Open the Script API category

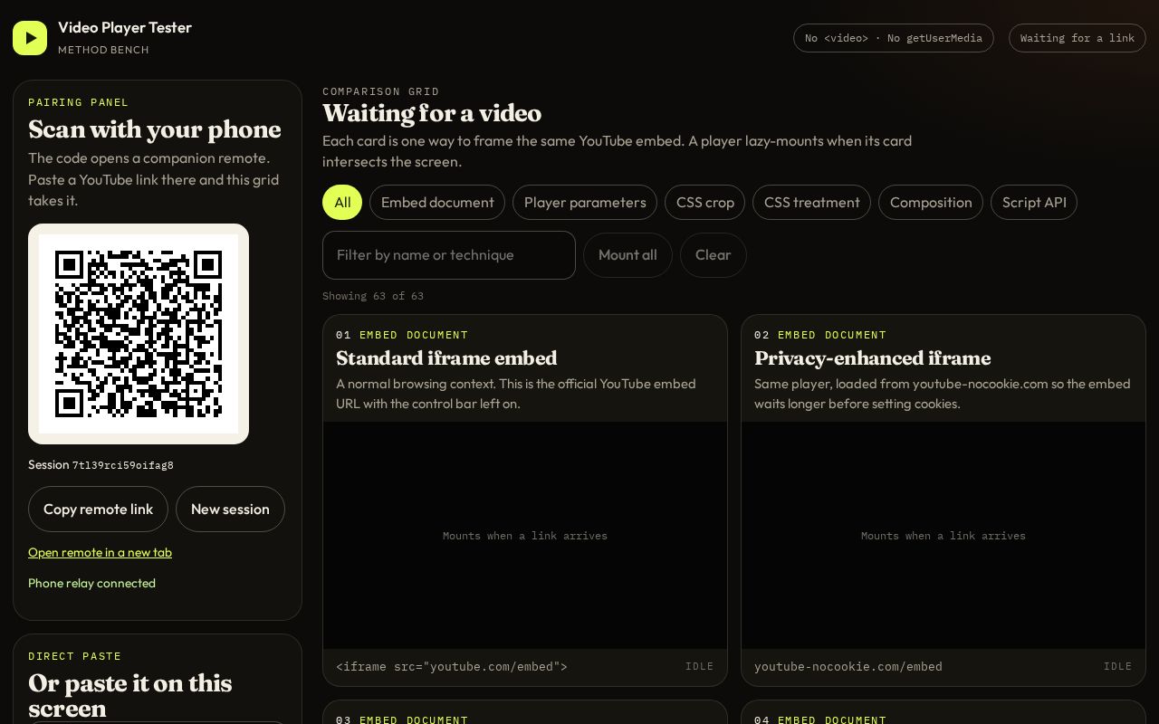(1034, 203)
